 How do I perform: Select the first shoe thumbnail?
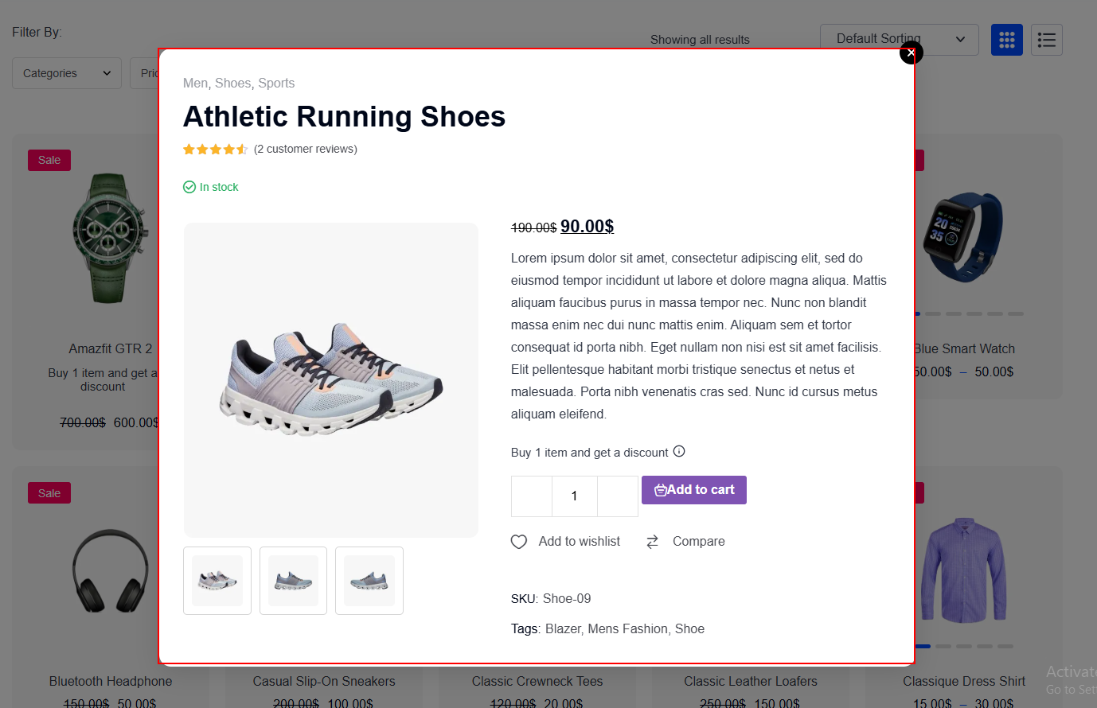pyautogui.click(x=217, y=581)
